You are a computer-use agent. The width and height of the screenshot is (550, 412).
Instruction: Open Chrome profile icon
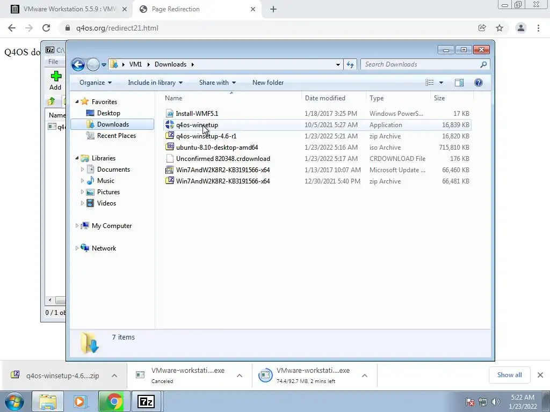point(521,28)
